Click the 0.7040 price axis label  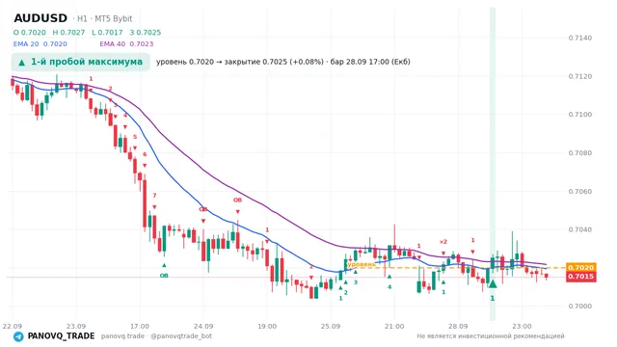(580, 229)
